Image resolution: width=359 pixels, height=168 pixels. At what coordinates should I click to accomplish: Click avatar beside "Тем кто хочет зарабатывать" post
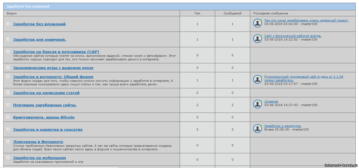point(257,23)
